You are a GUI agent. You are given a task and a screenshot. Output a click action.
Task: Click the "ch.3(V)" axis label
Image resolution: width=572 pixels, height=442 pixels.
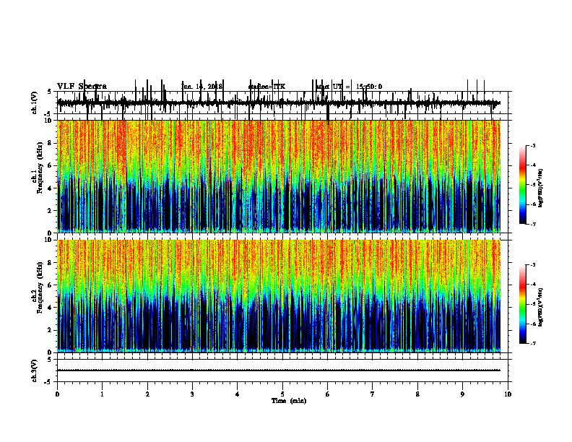(35, 370)
